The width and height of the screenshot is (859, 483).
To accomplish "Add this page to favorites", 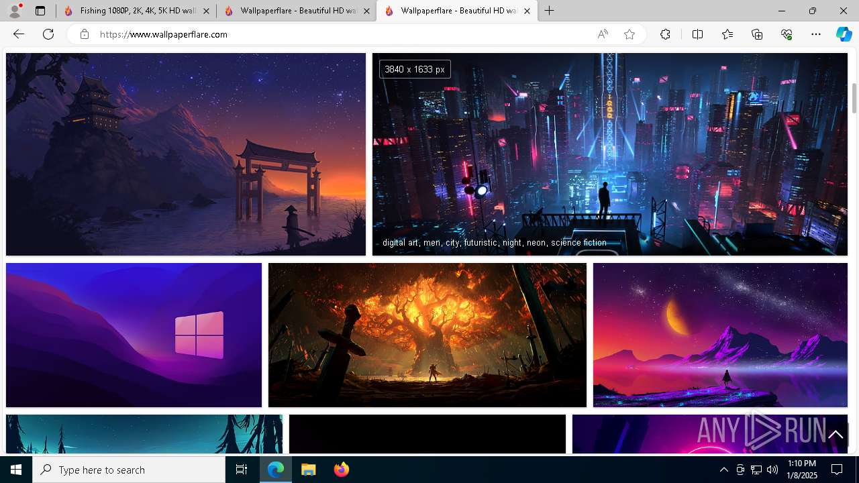I will (x=629, y=34).
